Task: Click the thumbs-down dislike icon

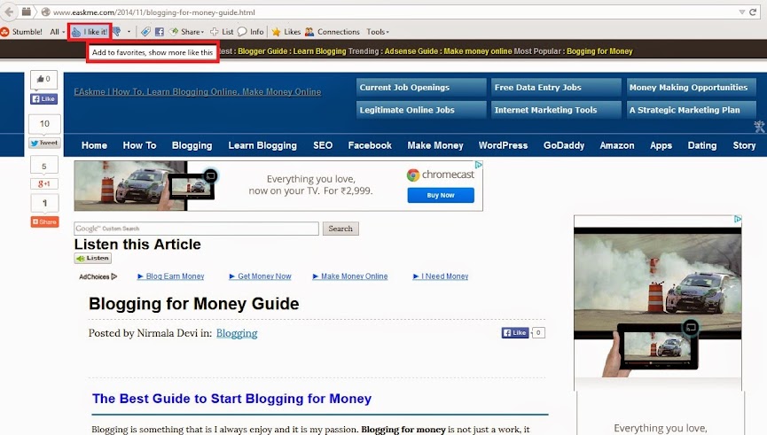Action: 116,32
